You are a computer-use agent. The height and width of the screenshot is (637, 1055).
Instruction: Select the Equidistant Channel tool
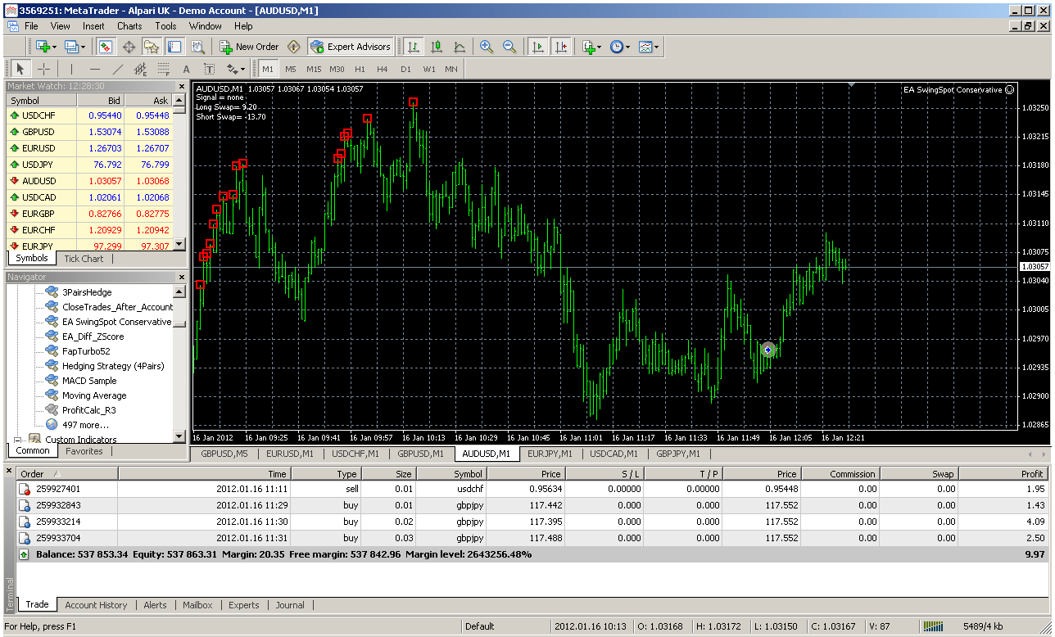140,69
